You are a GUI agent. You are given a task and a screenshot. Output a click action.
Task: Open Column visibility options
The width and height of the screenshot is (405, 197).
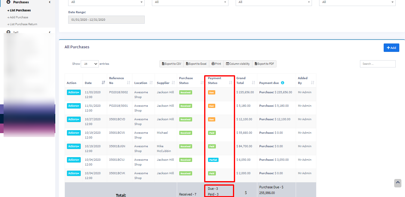point(238,64)
